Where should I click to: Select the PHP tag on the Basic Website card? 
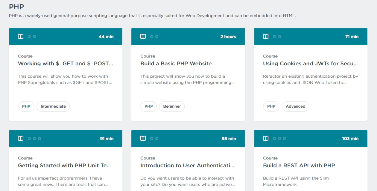148,106
